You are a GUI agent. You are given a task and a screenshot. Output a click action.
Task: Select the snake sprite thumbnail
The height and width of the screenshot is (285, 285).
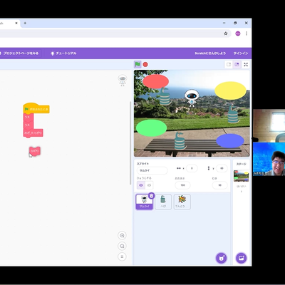point(163,202)
